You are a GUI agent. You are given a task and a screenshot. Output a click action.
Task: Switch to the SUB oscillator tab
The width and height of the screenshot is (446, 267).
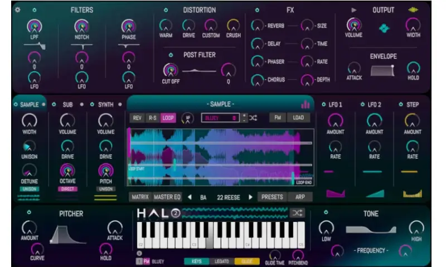(67, 104)
